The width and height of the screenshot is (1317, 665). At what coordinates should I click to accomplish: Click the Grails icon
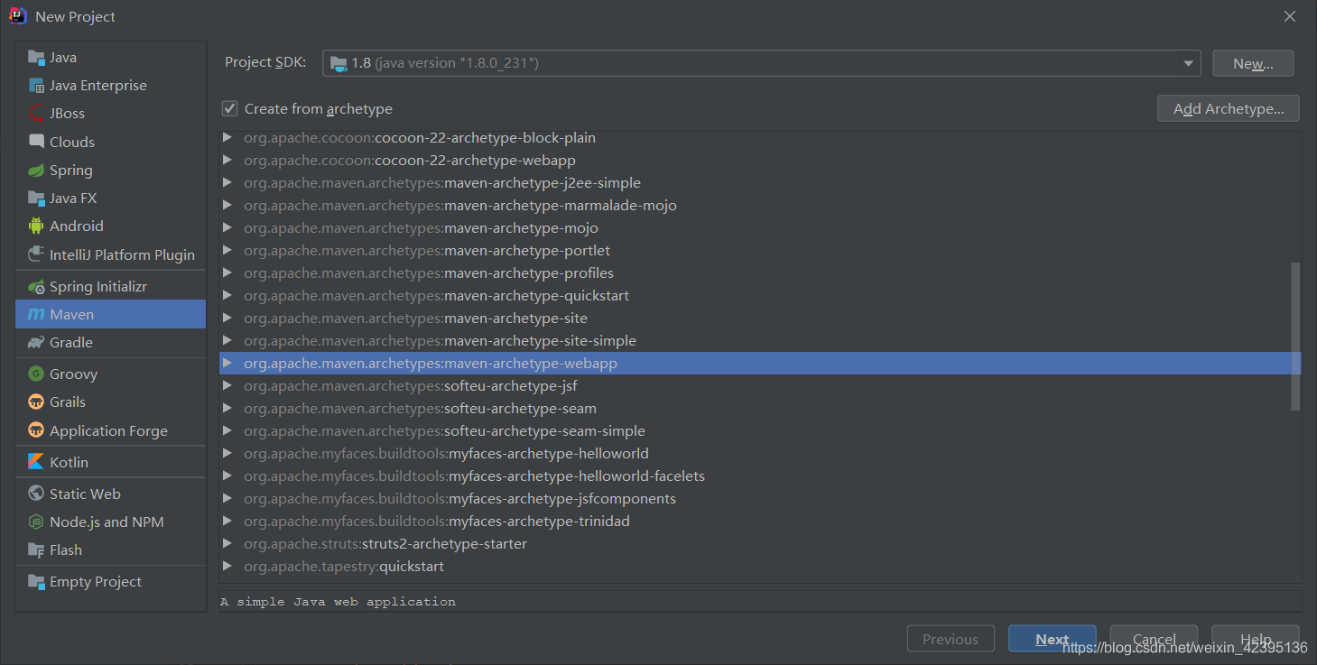pos(36,402)
